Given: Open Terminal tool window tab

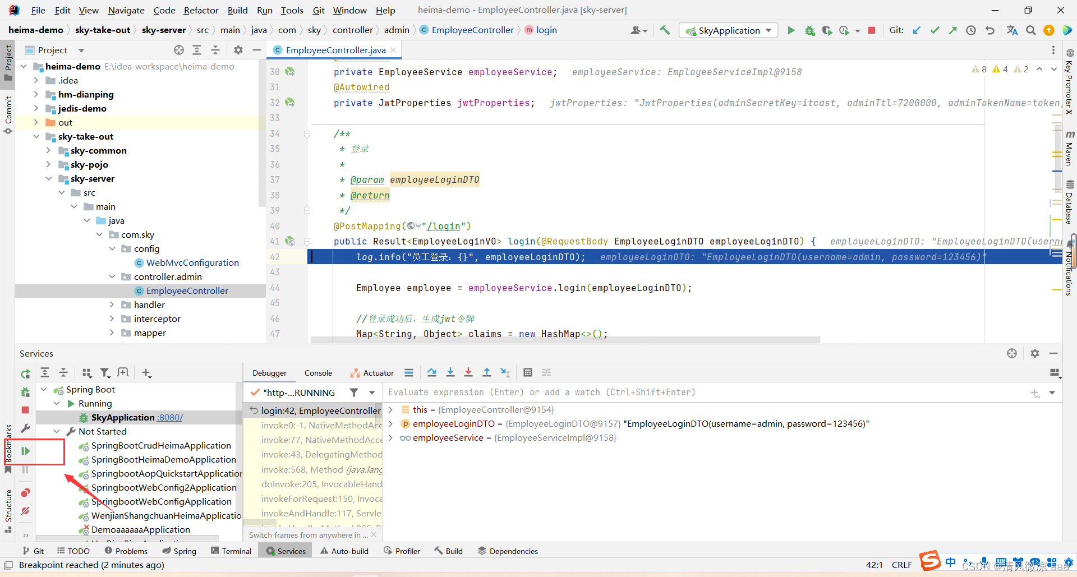Looking at the screenshot, I should (231, 551).
